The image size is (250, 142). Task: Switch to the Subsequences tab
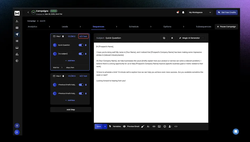(203, 27)
